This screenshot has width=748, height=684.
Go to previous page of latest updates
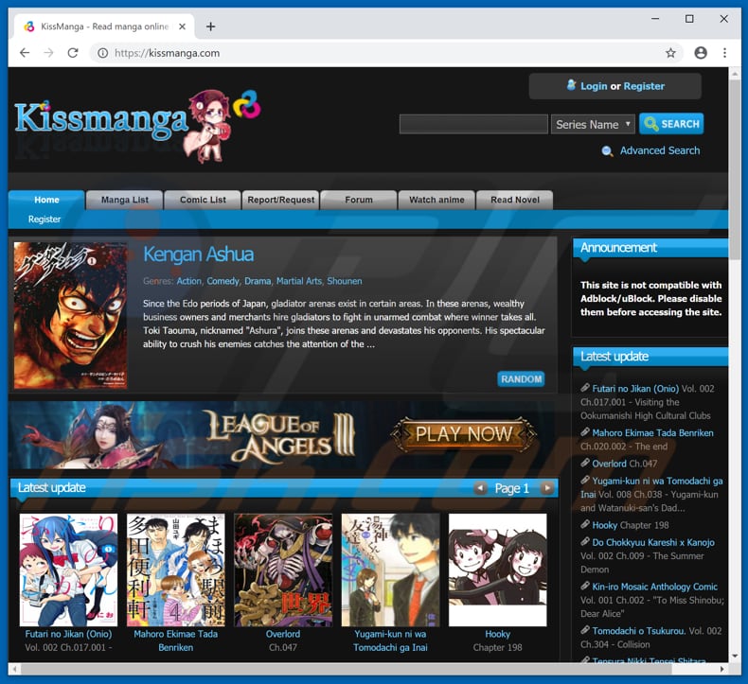tap(480, 488)
